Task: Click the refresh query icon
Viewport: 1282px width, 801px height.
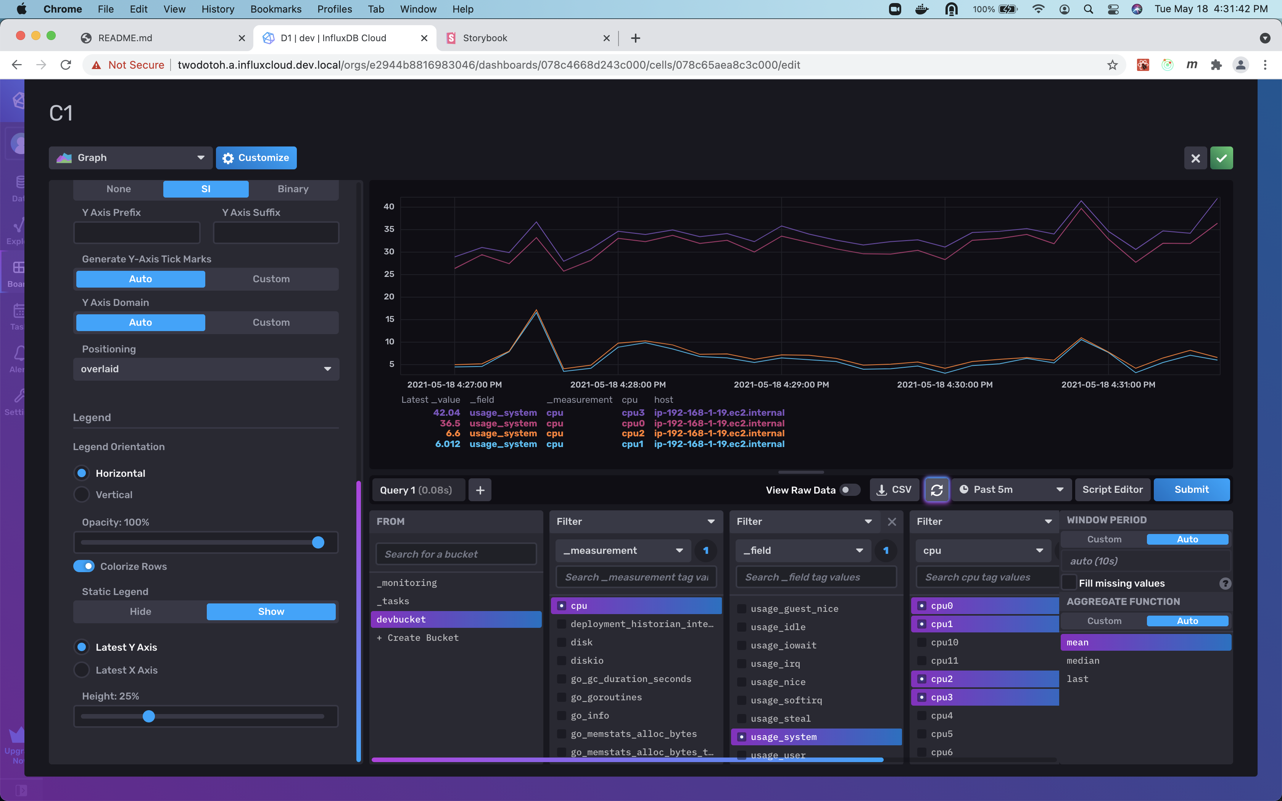Action: click(937, 489)
